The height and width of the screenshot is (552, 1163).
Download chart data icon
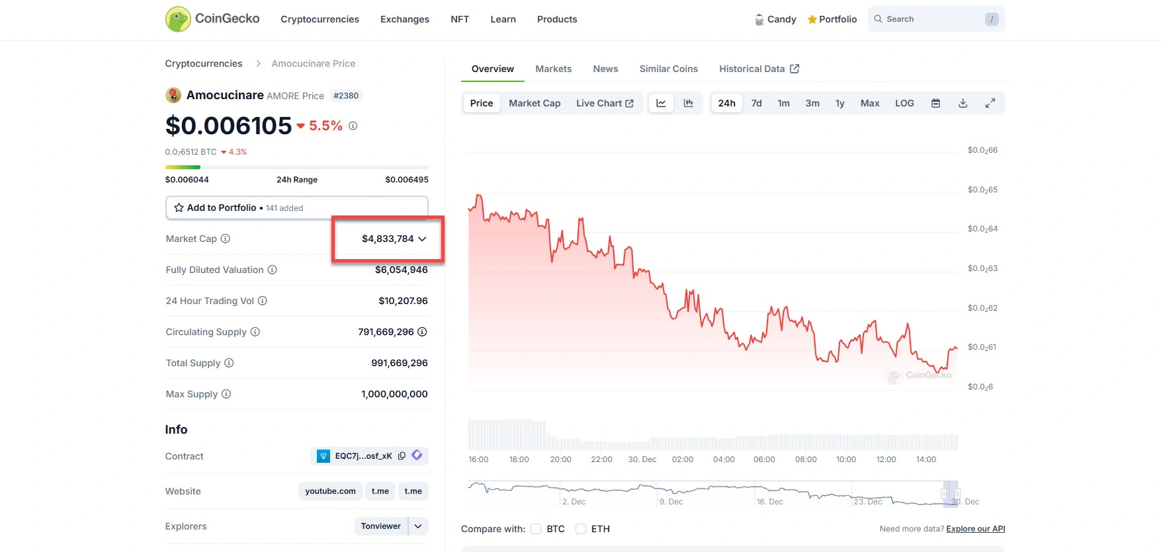click(963, 103)
